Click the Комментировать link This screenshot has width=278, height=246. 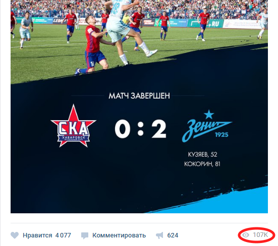point(119,235)
